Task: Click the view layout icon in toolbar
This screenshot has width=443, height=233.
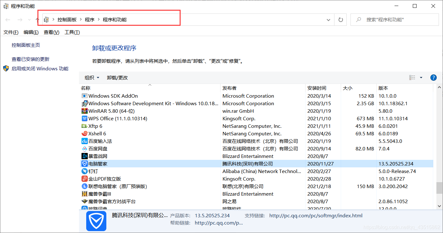Action: (412, 78)
